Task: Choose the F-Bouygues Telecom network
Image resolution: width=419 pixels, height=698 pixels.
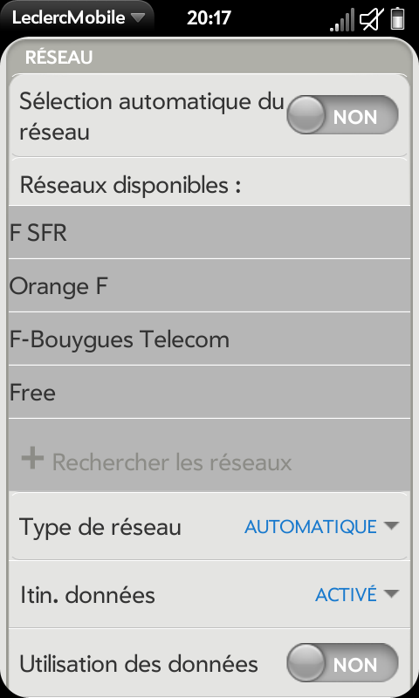Action: tap(209, 339)
